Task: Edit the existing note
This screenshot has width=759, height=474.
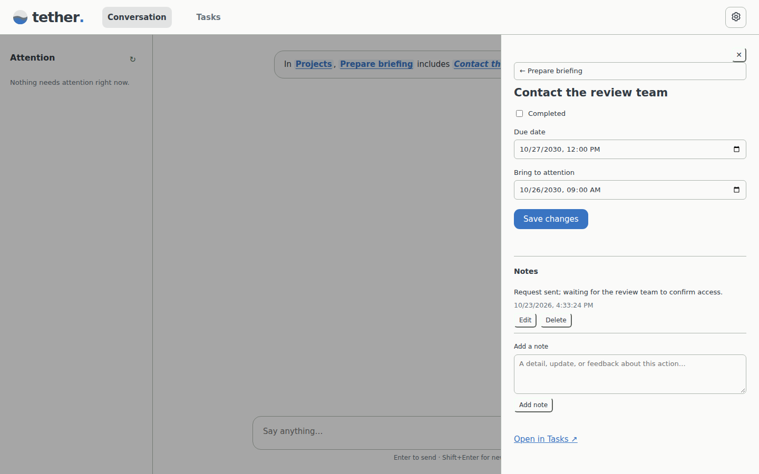Action: click(x=525, y=320)
